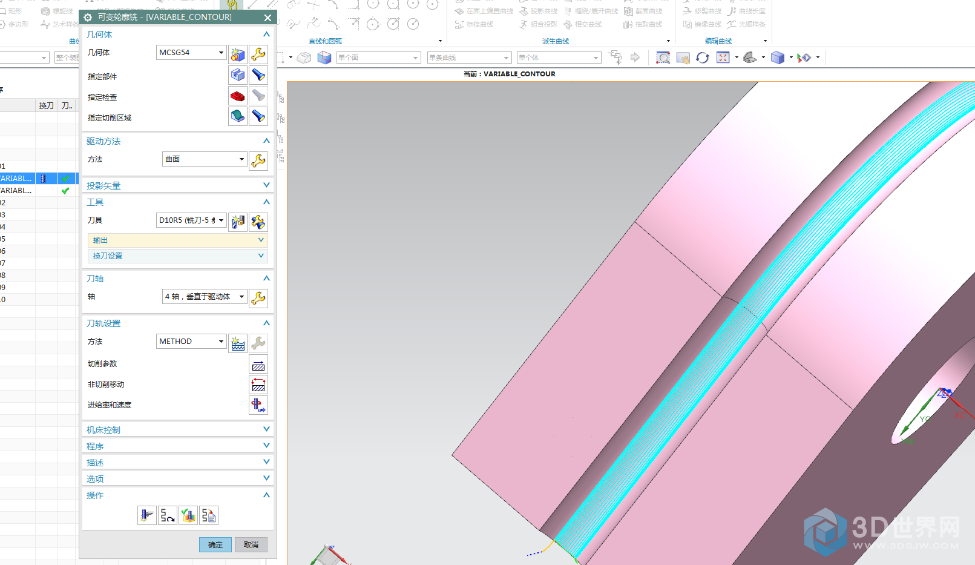The image size is (975, 565).
Task: Edit the 4 轴 tool axis settings wrench
Action: pyautogui.click(x=258, y=299)
